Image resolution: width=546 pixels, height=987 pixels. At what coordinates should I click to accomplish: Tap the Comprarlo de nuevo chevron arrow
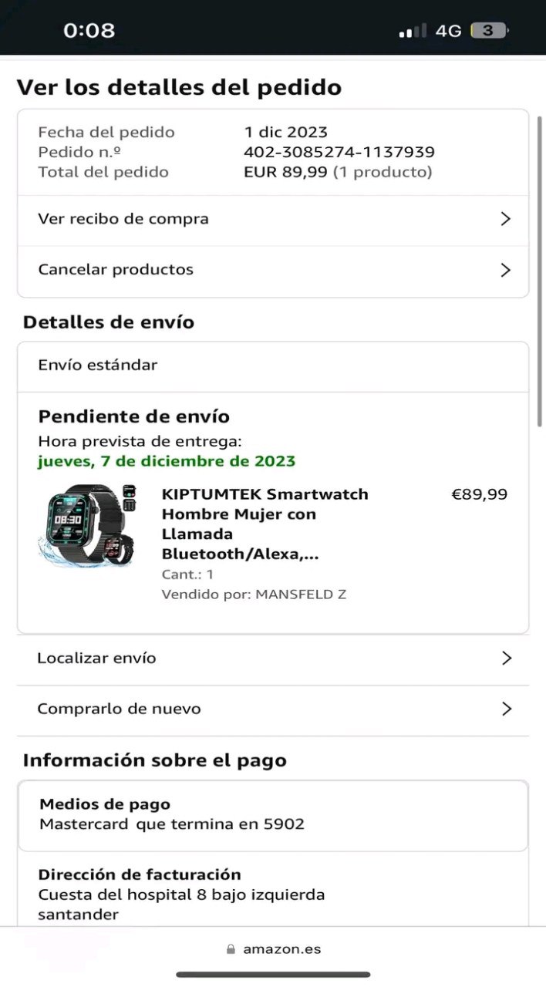coord(507,709)
